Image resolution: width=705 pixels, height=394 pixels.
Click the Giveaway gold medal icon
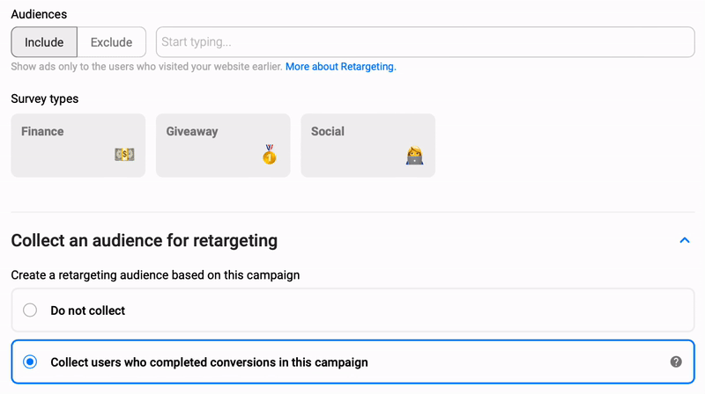pos(269,155)
